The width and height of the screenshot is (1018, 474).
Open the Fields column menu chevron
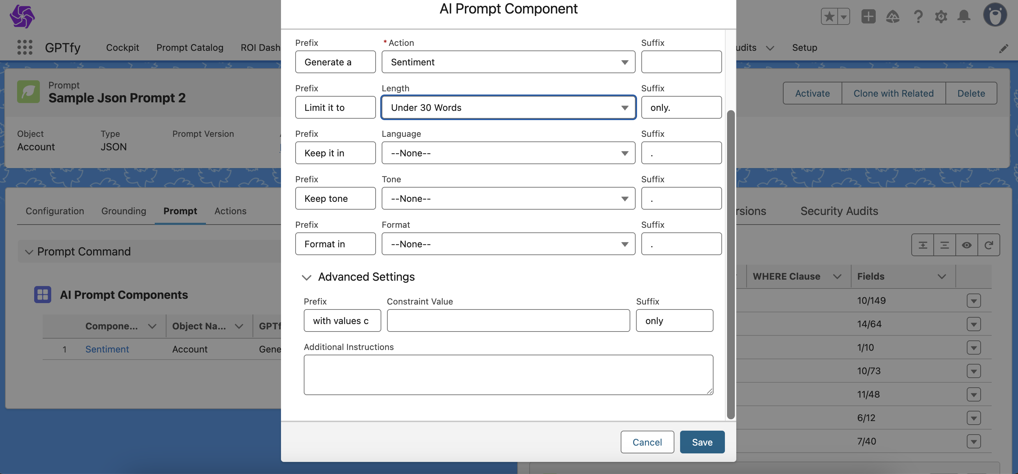[x=942, y=277]
